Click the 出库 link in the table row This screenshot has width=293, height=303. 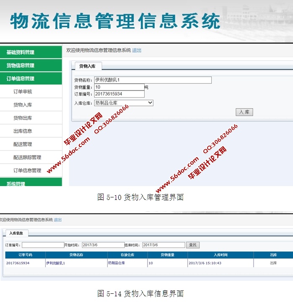(x=273, y=263)
